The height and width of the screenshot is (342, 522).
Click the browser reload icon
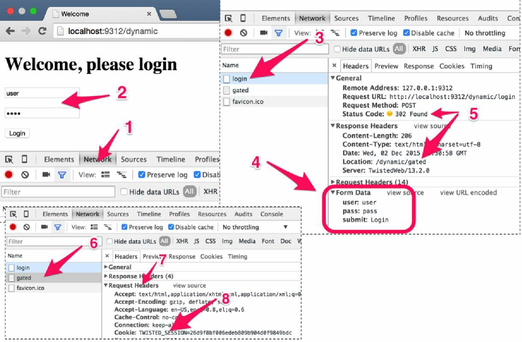point(42,31)
